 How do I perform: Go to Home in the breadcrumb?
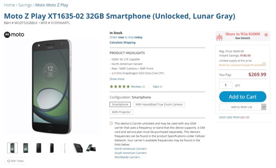pyautogui.click(x=9, y=5)
